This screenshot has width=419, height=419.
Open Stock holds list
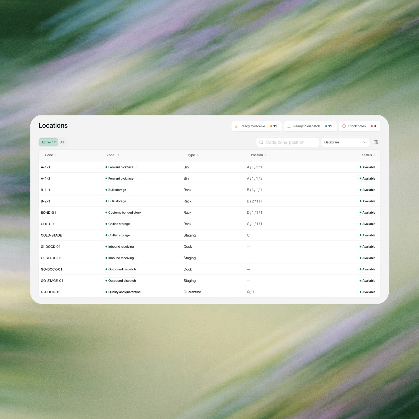(360, 126)
